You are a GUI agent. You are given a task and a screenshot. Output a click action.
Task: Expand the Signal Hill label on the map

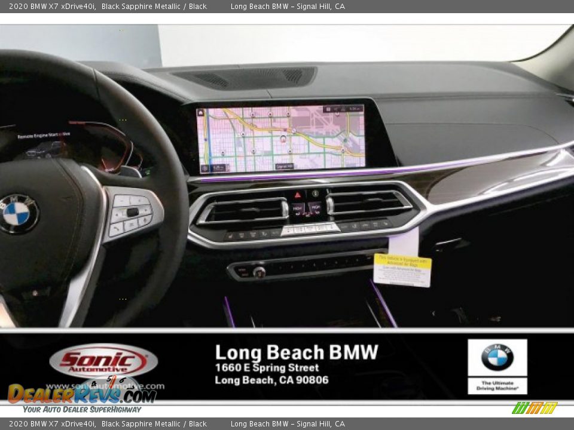pos(285,165)
